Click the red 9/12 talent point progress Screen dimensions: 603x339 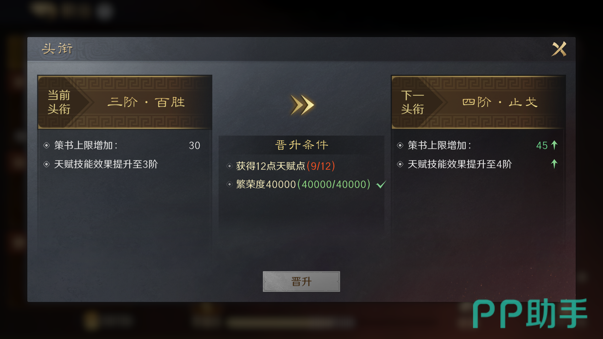pyautogui.click(x=321, y=166)
